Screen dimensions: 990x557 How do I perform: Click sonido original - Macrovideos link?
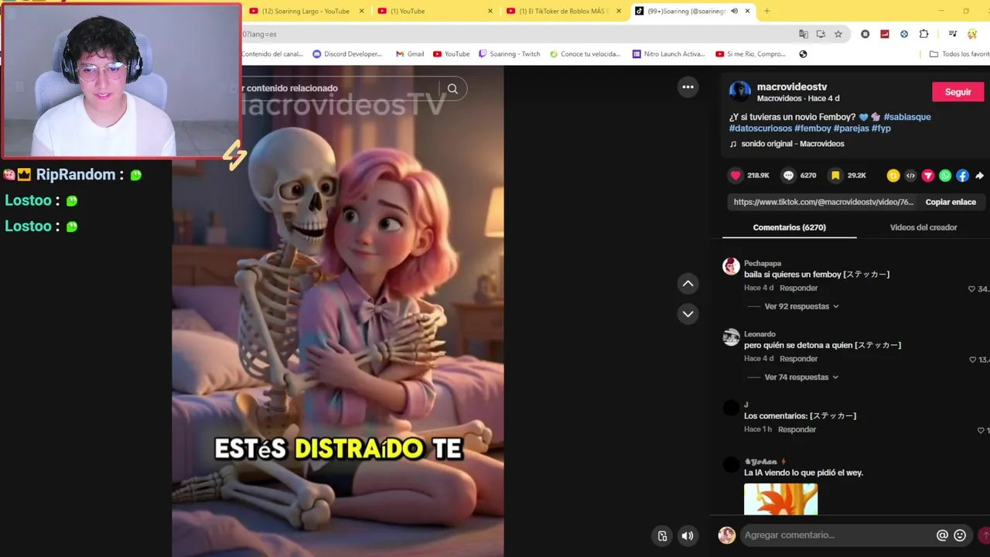click(793, 144)
